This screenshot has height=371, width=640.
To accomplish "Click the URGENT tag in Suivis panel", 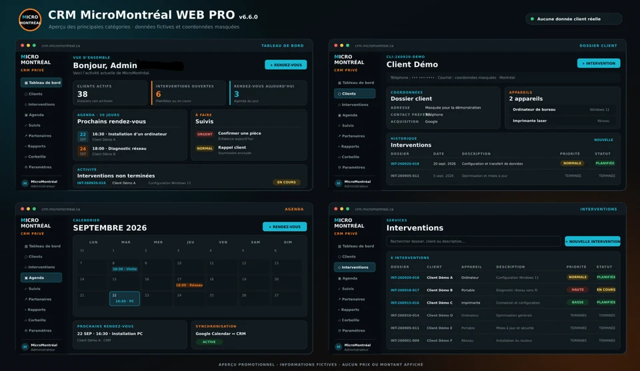I will tap(205, 134).
